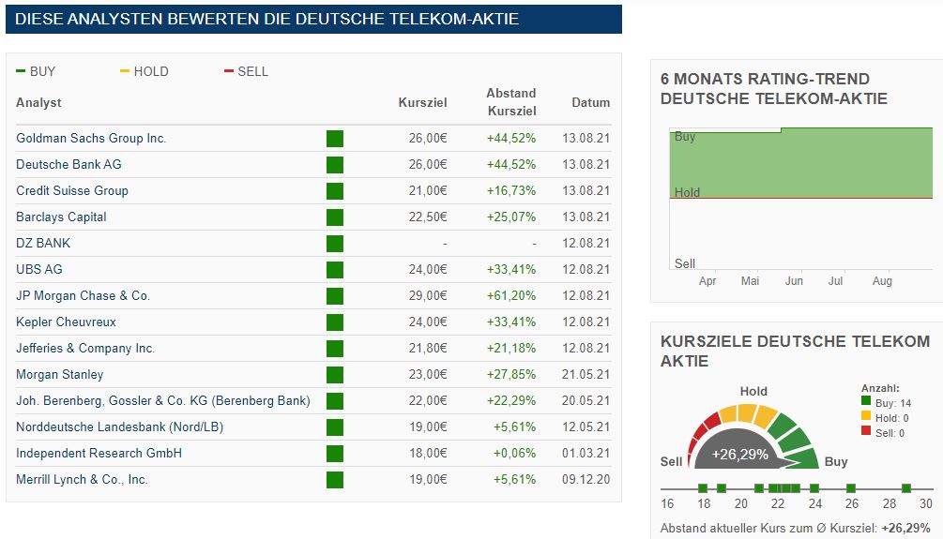Click Goldman Sachs green buy rating square
Screen dimensions: 943x539
click(335, 139)
